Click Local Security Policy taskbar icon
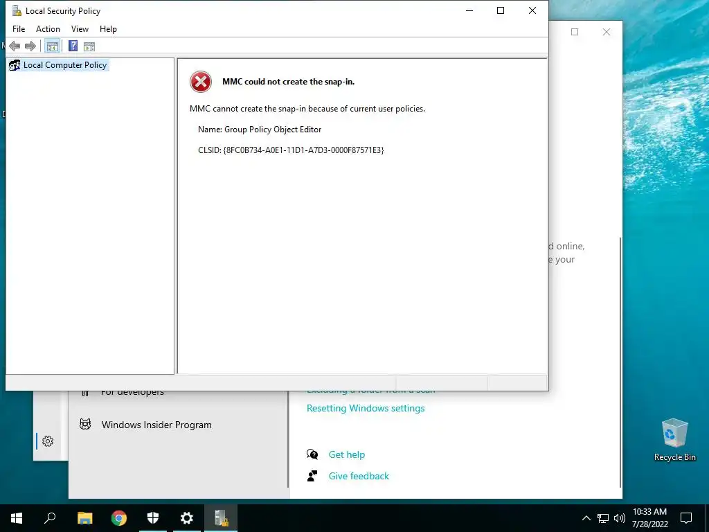Image resolution: width=709 pixels, height=532 pixels. pos(221,518)
